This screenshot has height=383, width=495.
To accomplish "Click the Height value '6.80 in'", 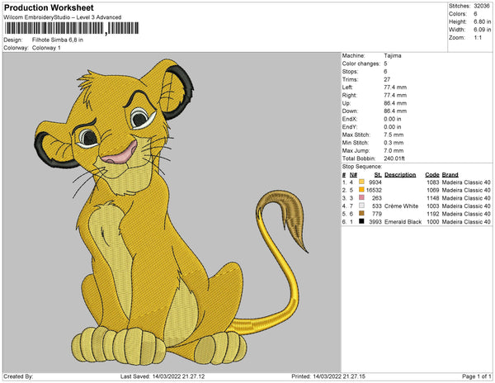I will (x=482, y=21).
